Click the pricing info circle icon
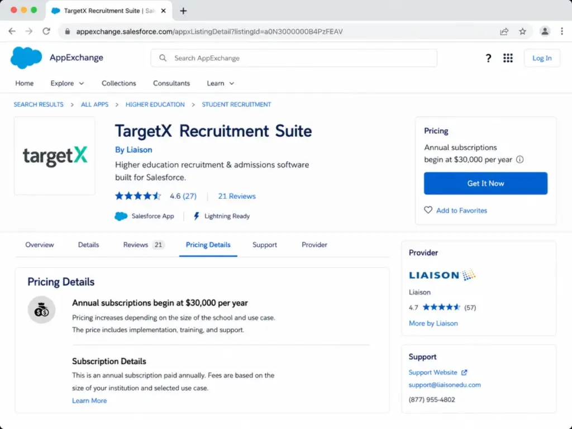The width and height of the screenshot is (572, 429). pyautogui.click(x=520, y=159)
